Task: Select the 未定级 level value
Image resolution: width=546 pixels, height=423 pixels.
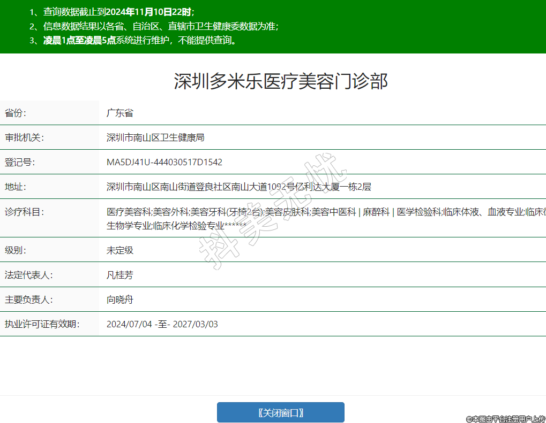Action: [119, 250]
